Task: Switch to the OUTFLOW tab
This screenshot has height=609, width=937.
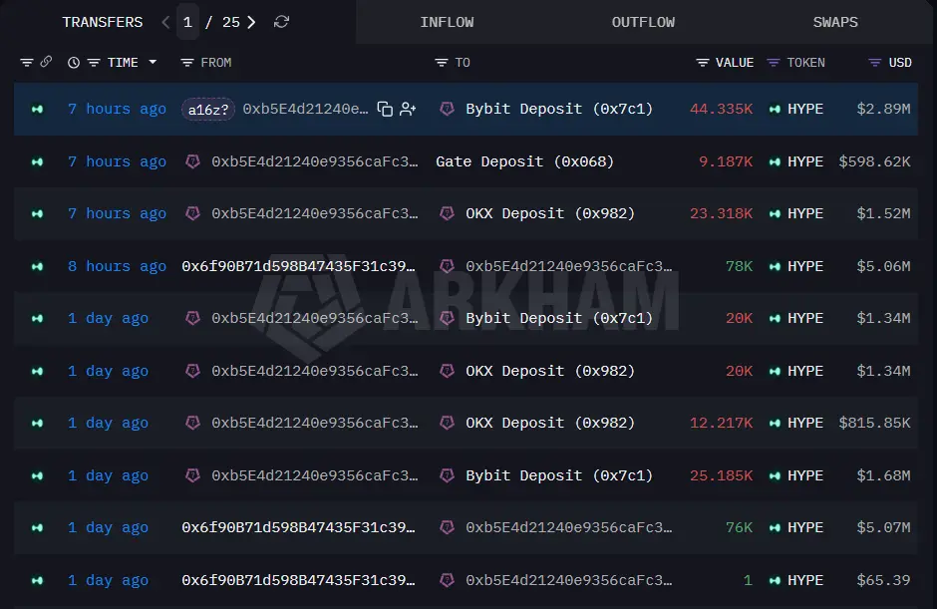Action: coord(643,22)
